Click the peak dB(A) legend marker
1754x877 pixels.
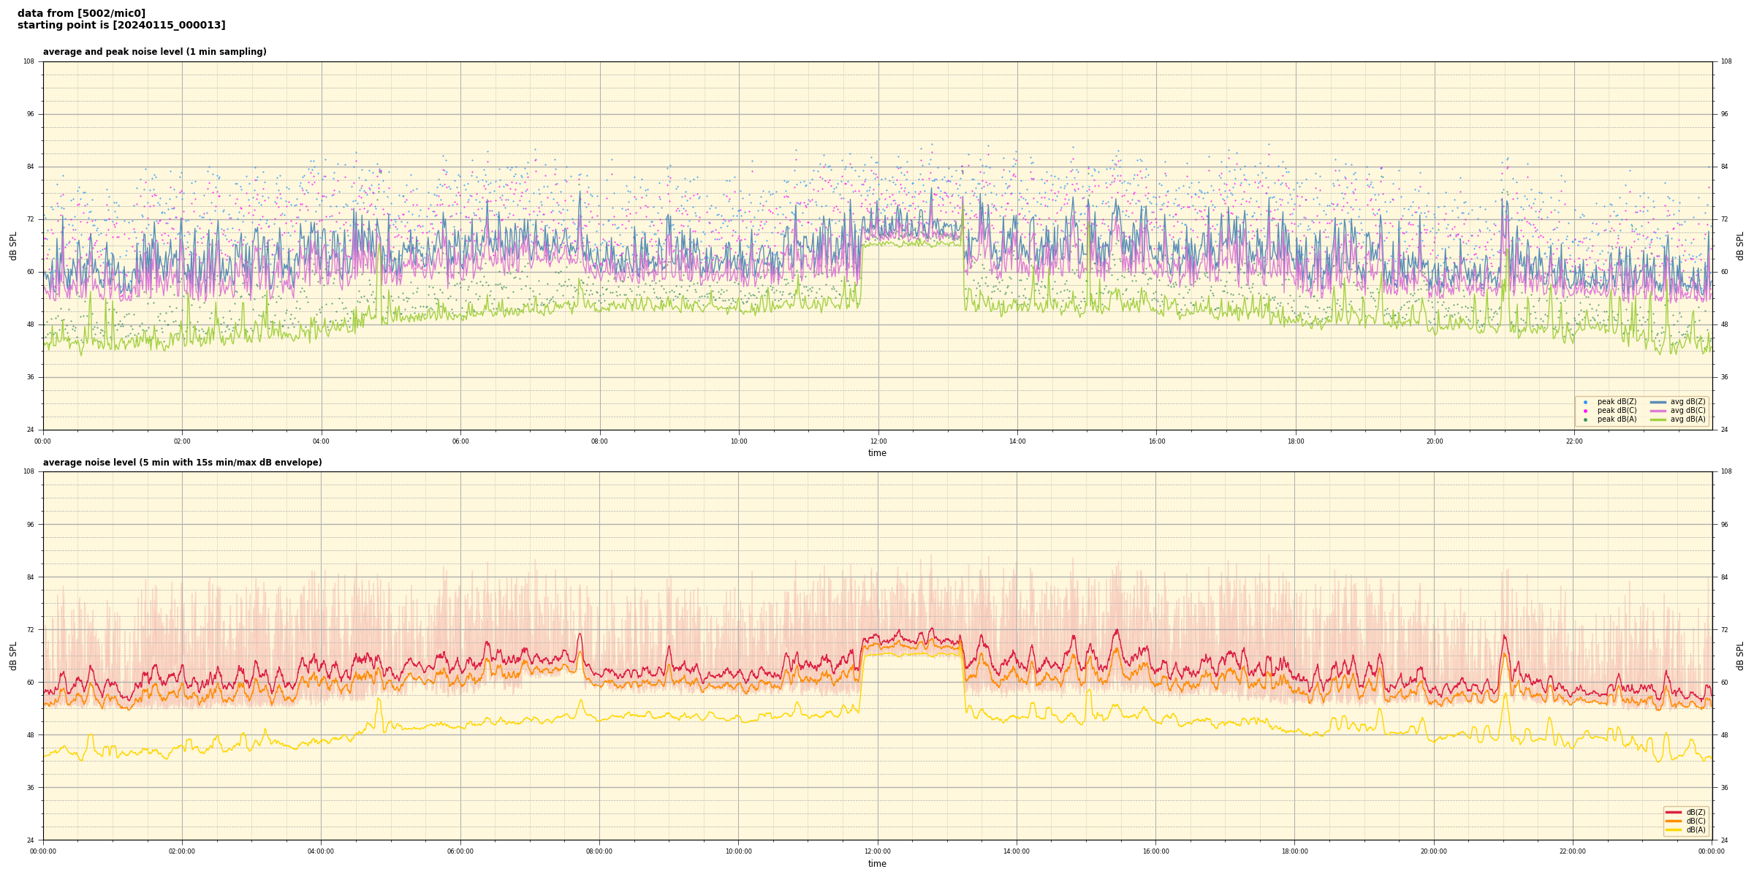click(x=1585, y=419)
